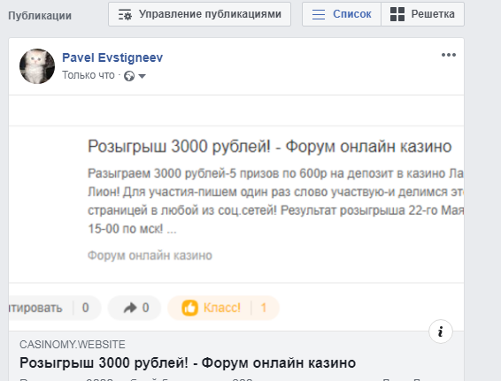Click the globe public-privacy icon
Screen dimensions: 501x381
(129, 76)
